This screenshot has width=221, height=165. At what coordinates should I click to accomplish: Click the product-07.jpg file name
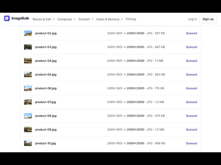[46, 102]
